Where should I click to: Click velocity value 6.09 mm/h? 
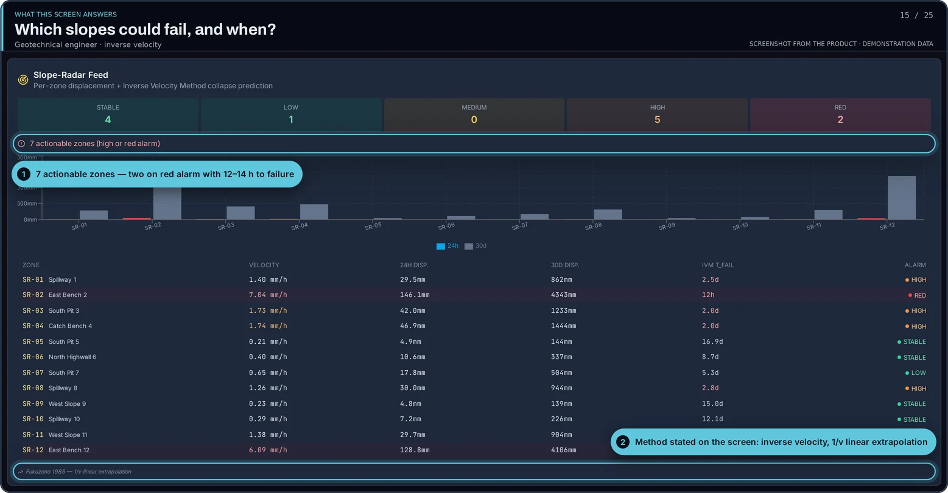tap(268, 450)
